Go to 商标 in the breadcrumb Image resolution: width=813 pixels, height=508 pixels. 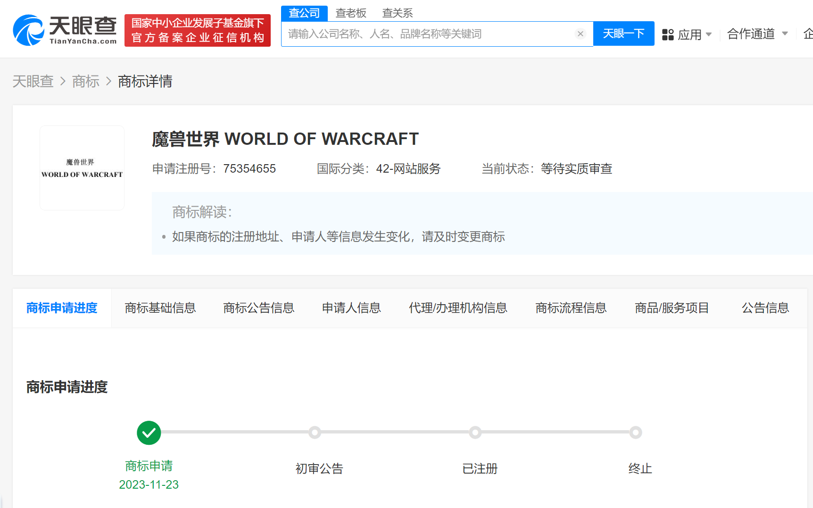click(x=86, y=81)
